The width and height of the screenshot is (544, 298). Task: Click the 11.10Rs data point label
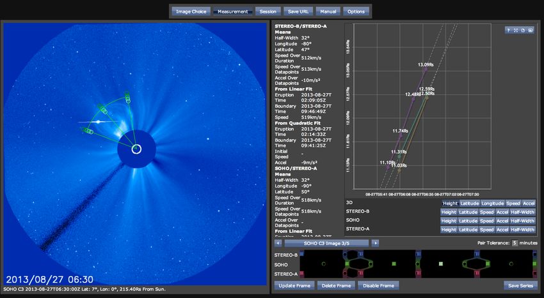388,163
